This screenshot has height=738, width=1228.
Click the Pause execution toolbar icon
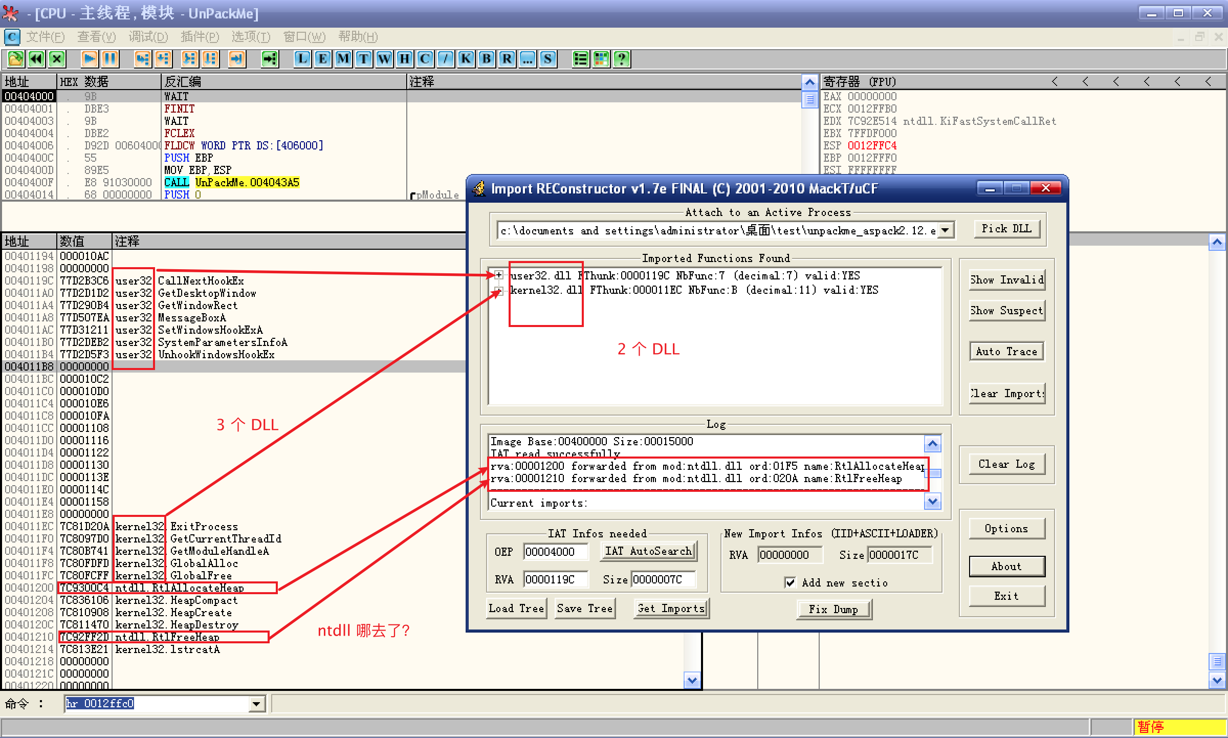tap(109, 59)
